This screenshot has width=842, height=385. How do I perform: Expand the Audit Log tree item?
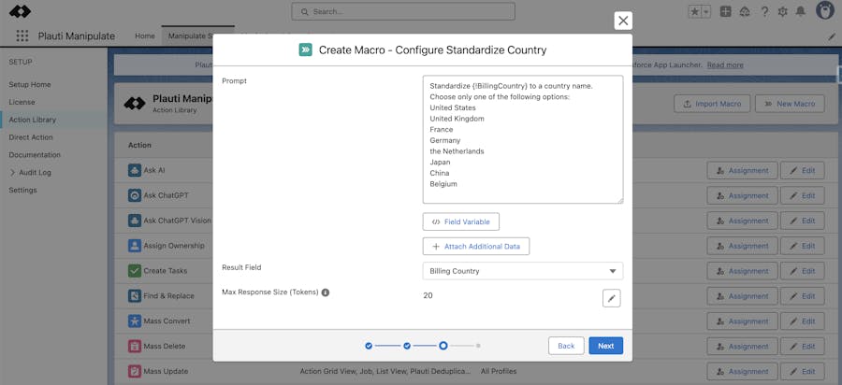pyautogui.click(x=13, y=173)
